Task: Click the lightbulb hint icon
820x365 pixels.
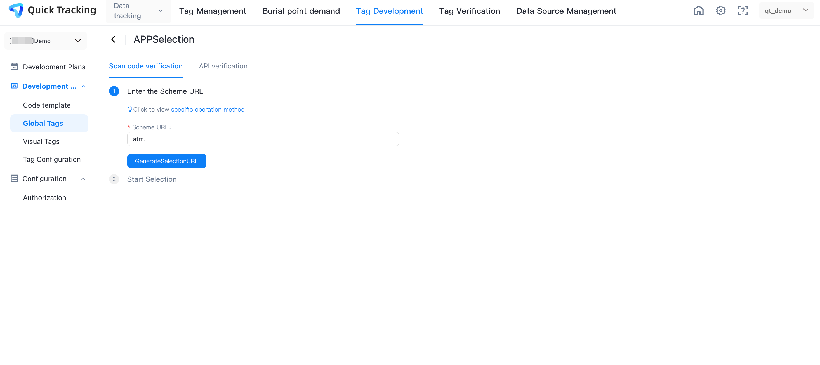Action: pyautogui.click(x=130, y=110)
